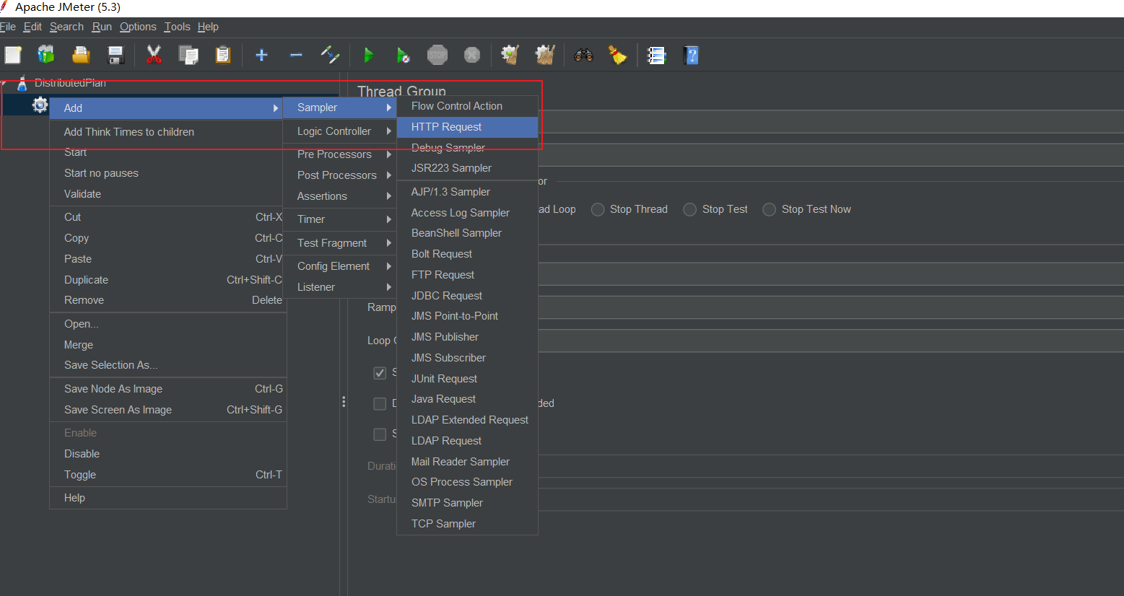Screen dimensions: 1124x596
Task: Expand all nodes with plus icon
Action: [261, 55]
